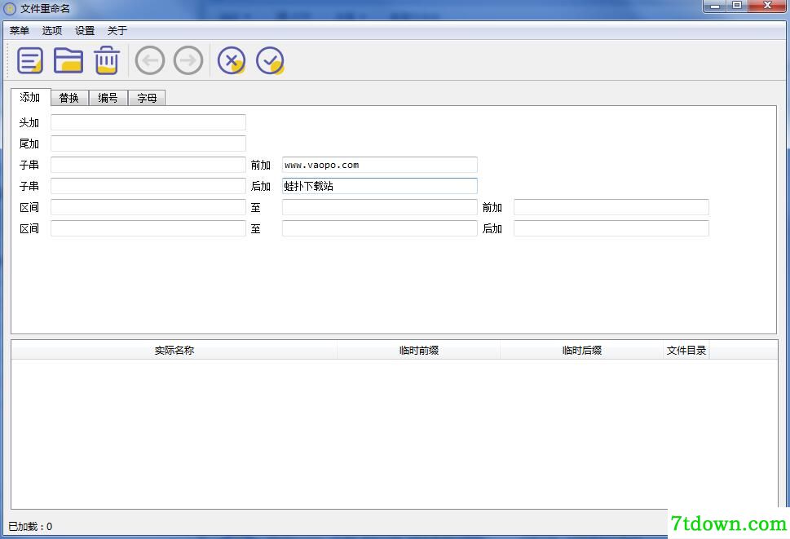Click the left arrow undo icon
The width and height of the screenshot is (790, 539).
(150, 60)
